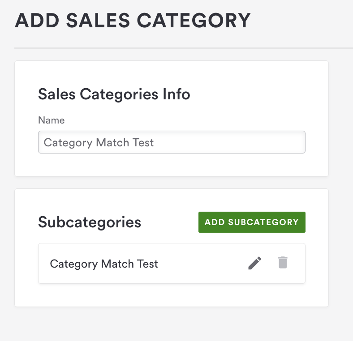Rename subcategory via the pencil icon
The height and width of the screenshot is (341, 353).
[255, 263]
